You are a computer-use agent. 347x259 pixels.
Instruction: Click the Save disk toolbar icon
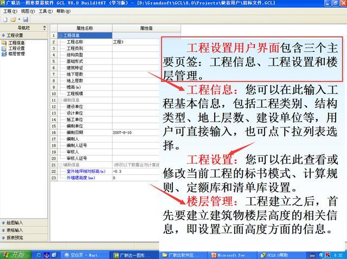[x=25, y=20]
